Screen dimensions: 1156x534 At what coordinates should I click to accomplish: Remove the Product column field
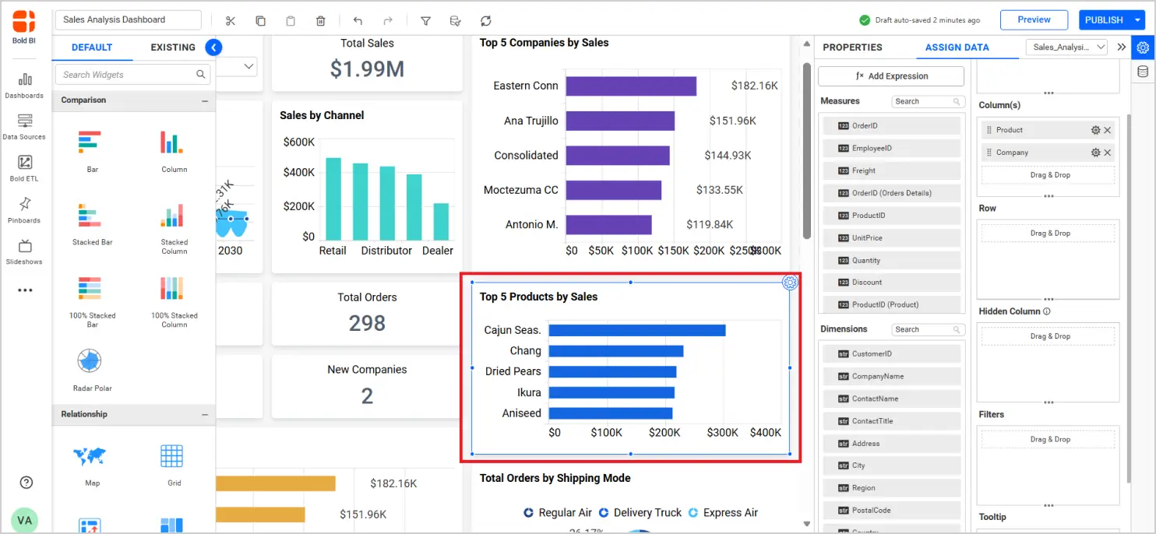tap(1108, 130)
